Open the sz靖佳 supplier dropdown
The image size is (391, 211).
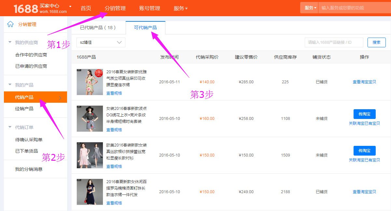tap(101, 42)
